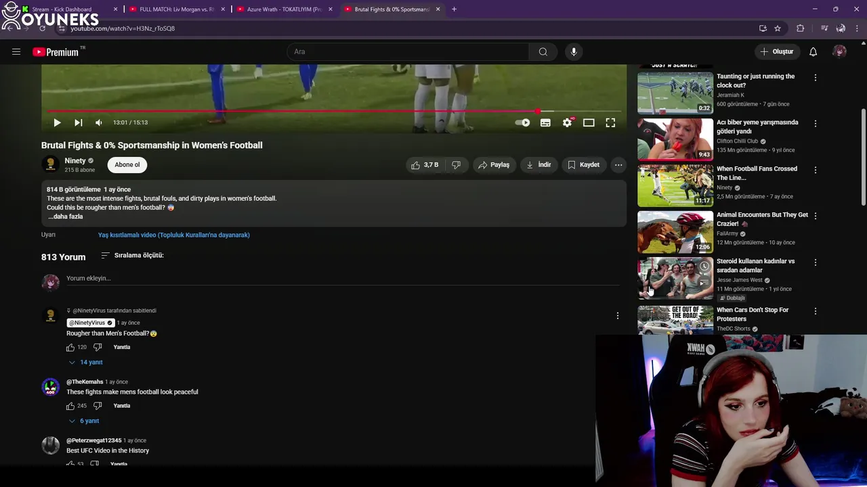Open the account avatar menu
The width and height of the screenshot is (867, 487).
pos(839,51)
